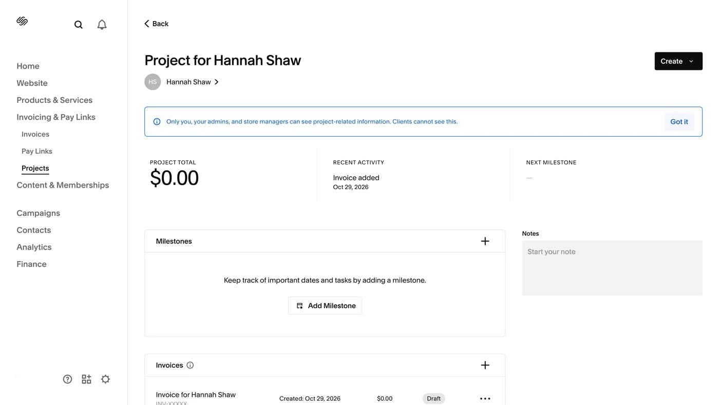Go to Home in sidebar

(x=28, y=66)
